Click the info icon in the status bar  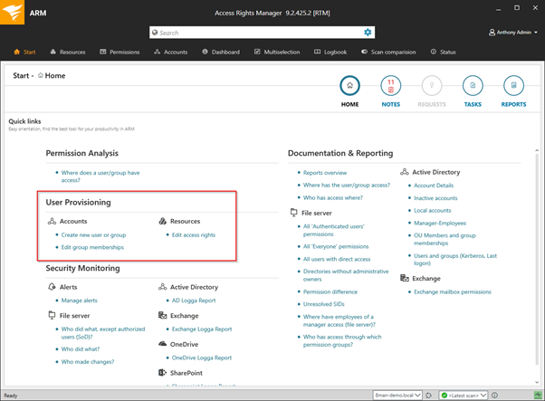[x=494, y=395]
